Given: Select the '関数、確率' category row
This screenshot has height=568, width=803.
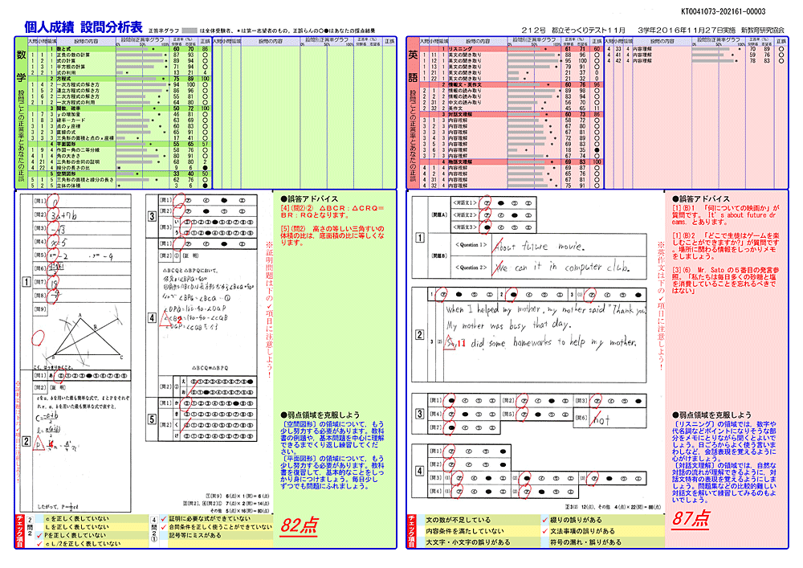Looking at the screenshot, I should 120,108.
